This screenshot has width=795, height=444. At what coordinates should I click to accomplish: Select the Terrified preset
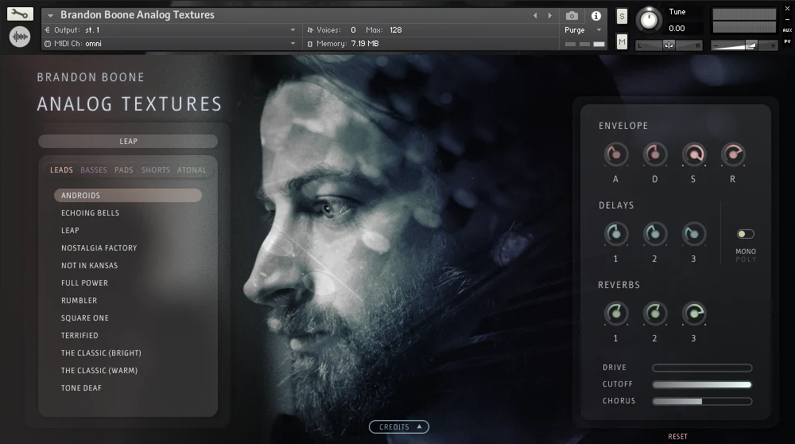point(79,336)
